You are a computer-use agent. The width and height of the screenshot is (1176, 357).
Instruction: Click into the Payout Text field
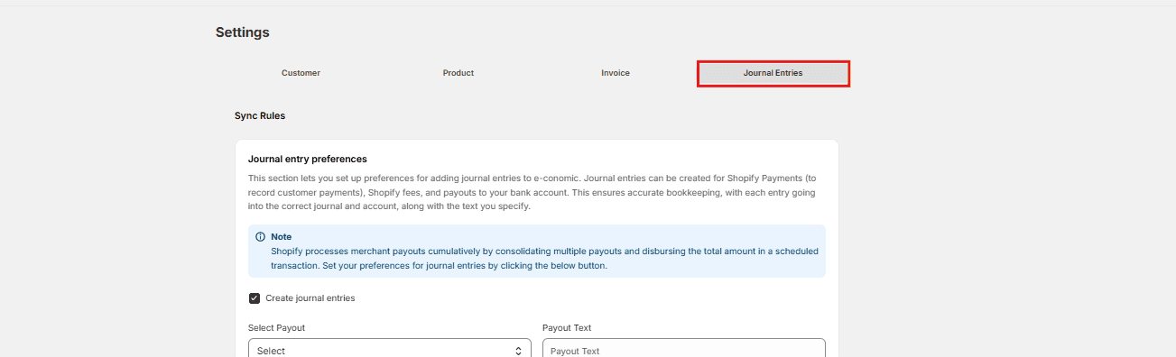click(683, 349)
